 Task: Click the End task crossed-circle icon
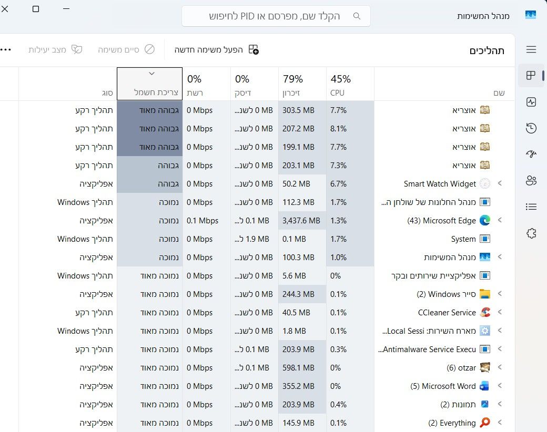tap(150, 49)
